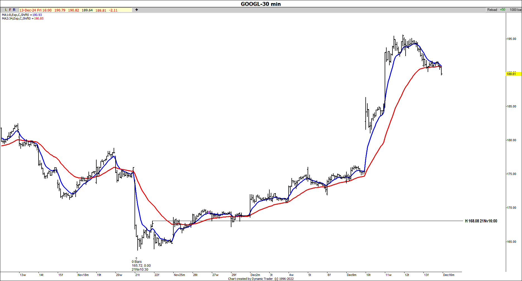Click the blue 190.93 MA1 value
Image resolution: width=522 pixels, height=281 pixels.
point(37,15)
